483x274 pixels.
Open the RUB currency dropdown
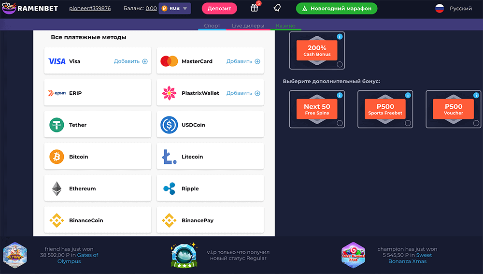pyautogui.click(x=174, y=8)
